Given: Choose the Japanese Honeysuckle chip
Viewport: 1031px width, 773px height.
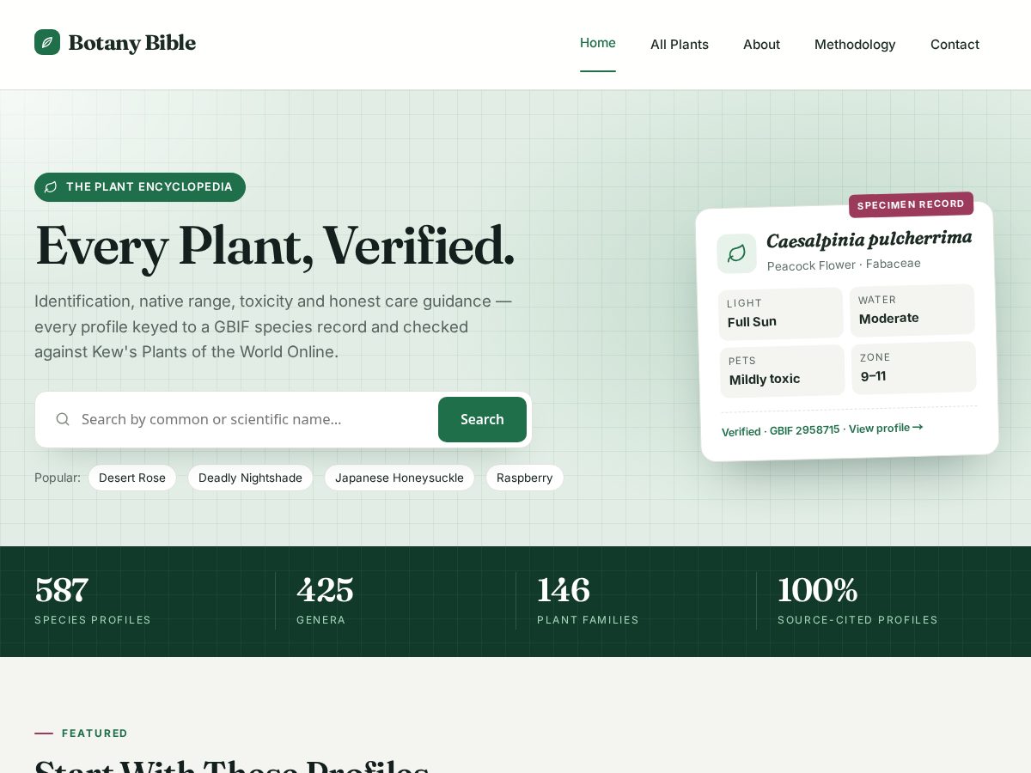Looking at the screenshot, I should (400, 478).
